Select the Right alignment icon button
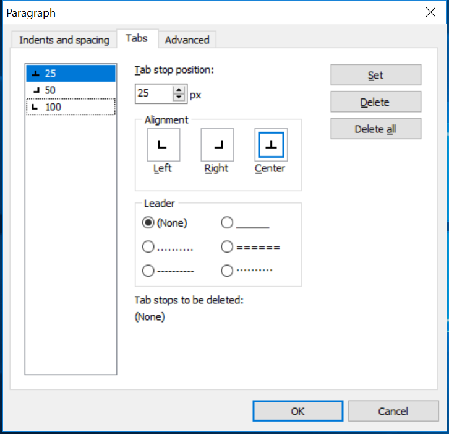The width and height of the screenshot is (449, 434). coord(217,145)
